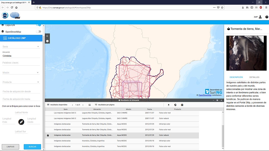269x151 pixels.
Task: Click the BUSCAR button
Action: point(33,147)
